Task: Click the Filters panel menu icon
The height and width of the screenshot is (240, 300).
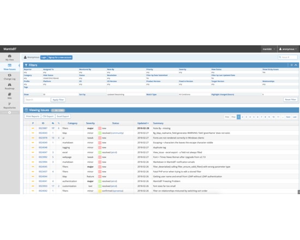Action: (x=292, y=65)
